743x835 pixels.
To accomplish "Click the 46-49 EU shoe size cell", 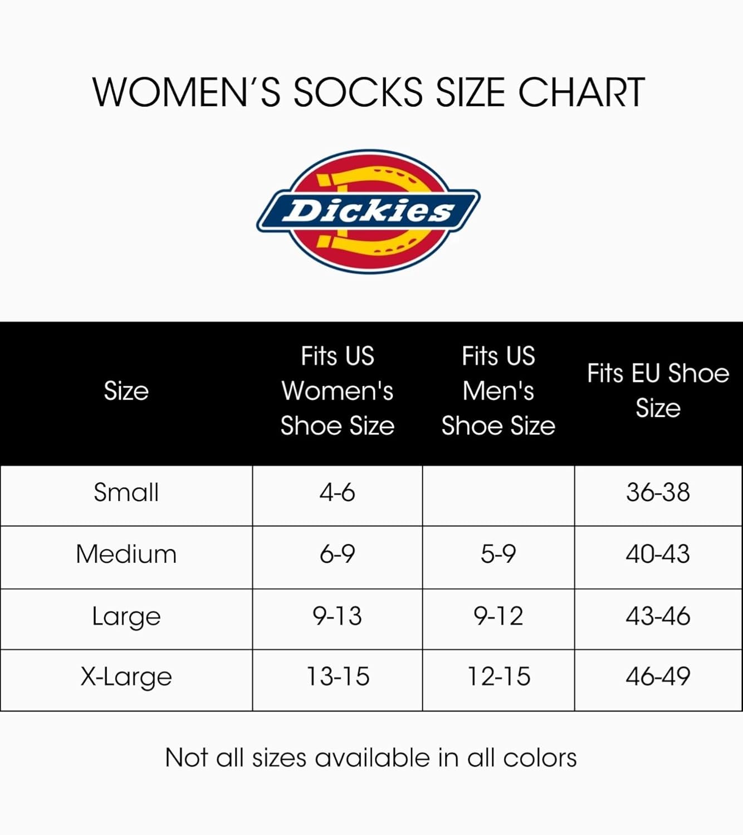I will click(x=658, y=677).
